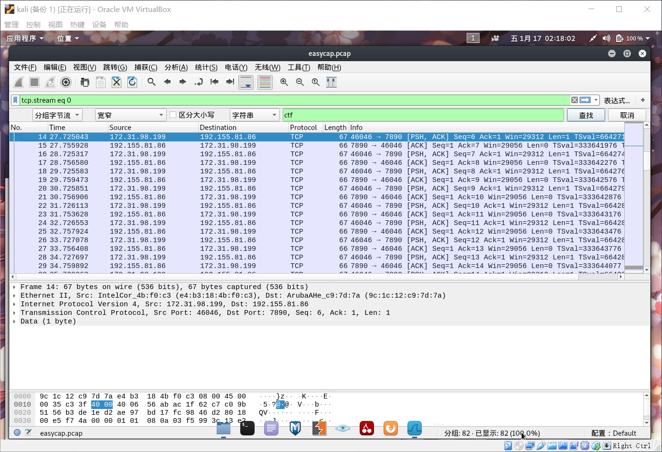Select packet number 20 row
Screen dimensions: 662x452
pyautogui.click(x=317, y=188)
